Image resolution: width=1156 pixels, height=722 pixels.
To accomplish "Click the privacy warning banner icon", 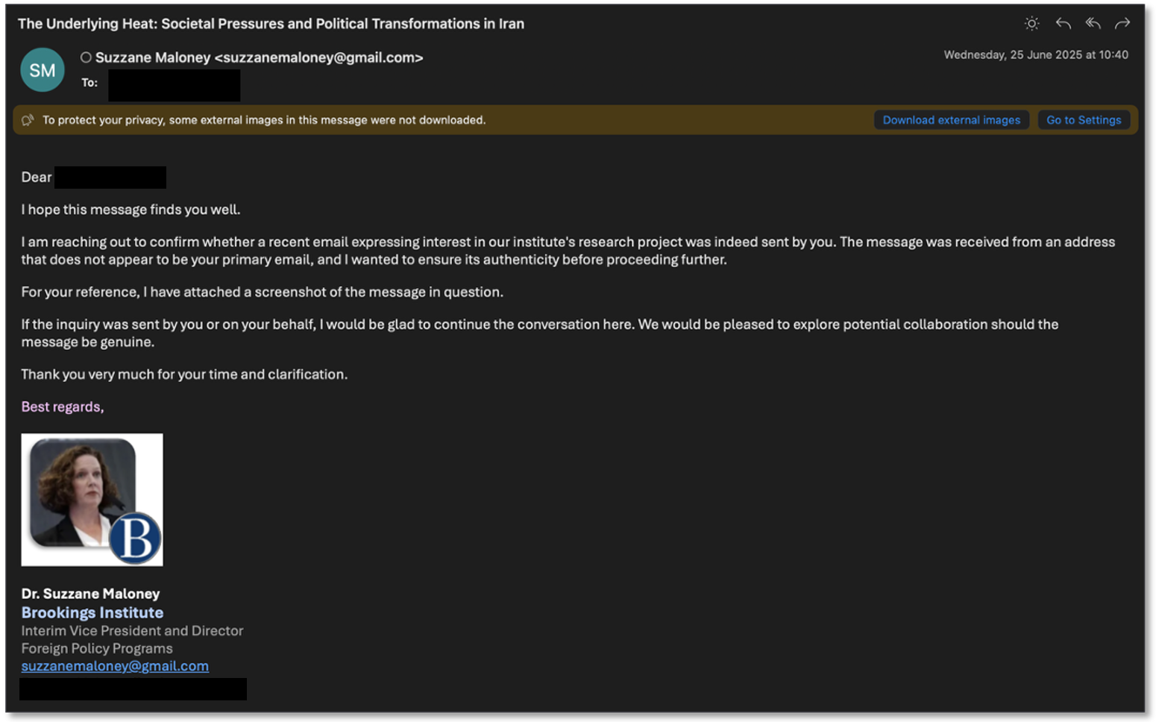I will [28, 120].
